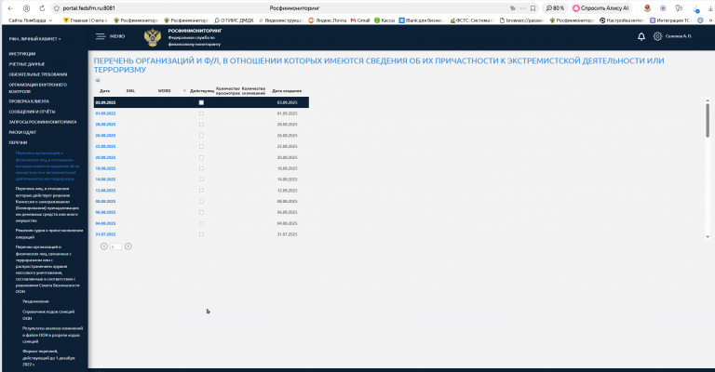The image size is (715, 372).
Task: Open Главная | Счета bookmark
Action: [86, 20]
